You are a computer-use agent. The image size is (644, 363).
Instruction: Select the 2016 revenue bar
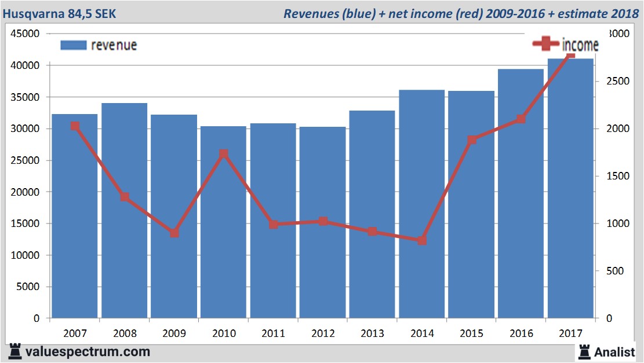click(521, 193)
